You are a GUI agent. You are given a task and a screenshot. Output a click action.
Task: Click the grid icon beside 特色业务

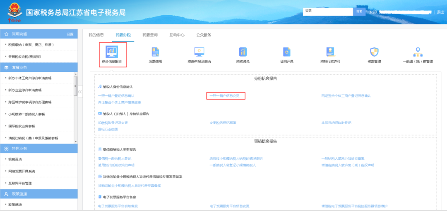(6, 148)
